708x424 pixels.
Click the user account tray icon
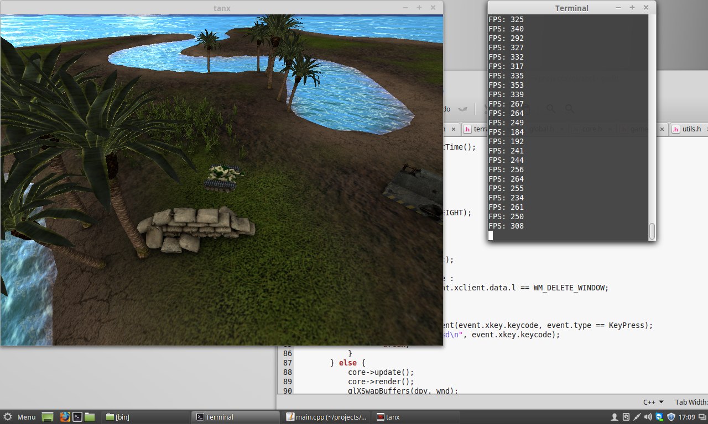pos(614,417)
